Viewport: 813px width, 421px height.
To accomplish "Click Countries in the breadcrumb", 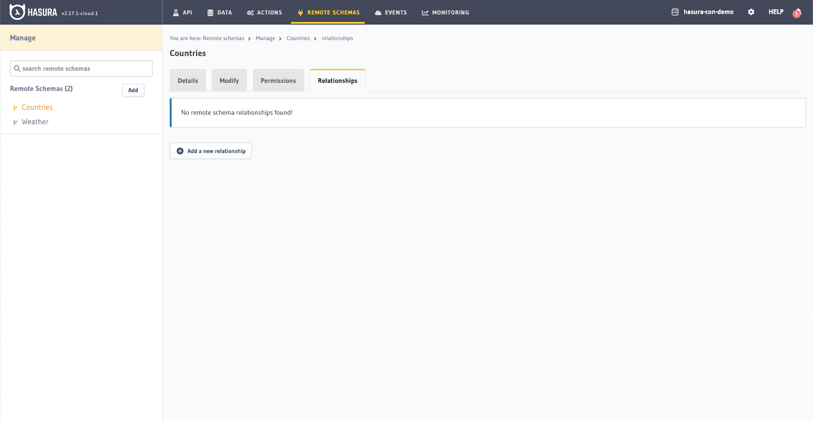I will click(298, 38).
